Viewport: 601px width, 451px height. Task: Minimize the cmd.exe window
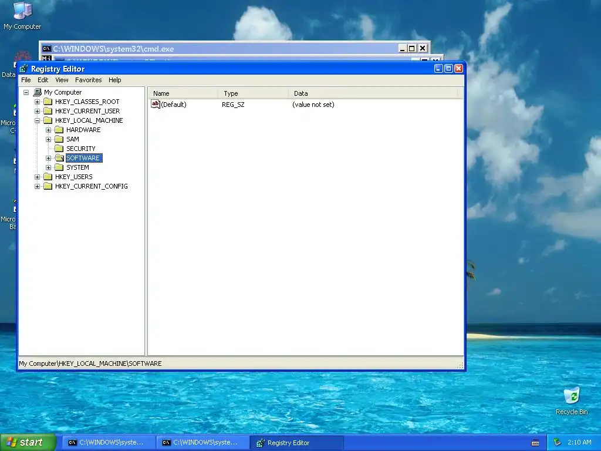click(x=402, y=48)
